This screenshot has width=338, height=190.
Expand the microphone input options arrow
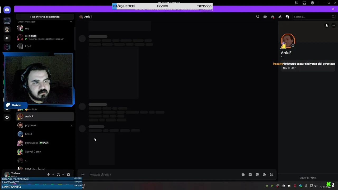(x=53, y=175)
